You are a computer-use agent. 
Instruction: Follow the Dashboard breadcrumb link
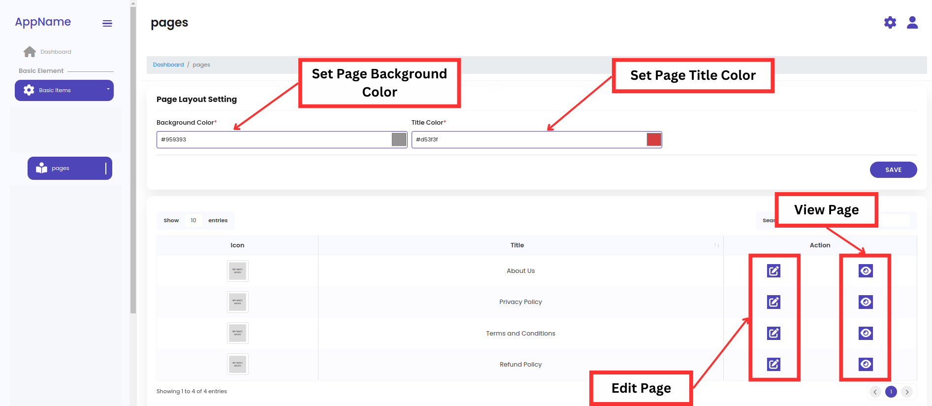pyautogui.click(x=168, y=65)
